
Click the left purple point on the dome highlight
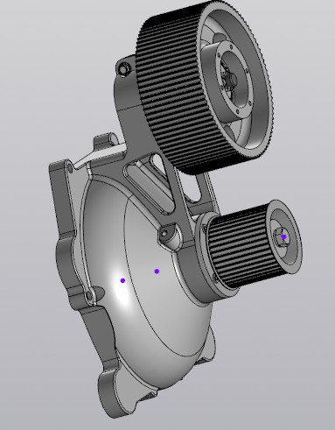[122, 280]
